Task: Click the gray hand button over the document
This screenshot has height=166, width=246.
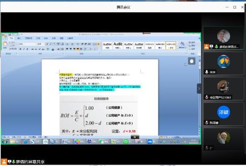Action: [x=192, y=61]
